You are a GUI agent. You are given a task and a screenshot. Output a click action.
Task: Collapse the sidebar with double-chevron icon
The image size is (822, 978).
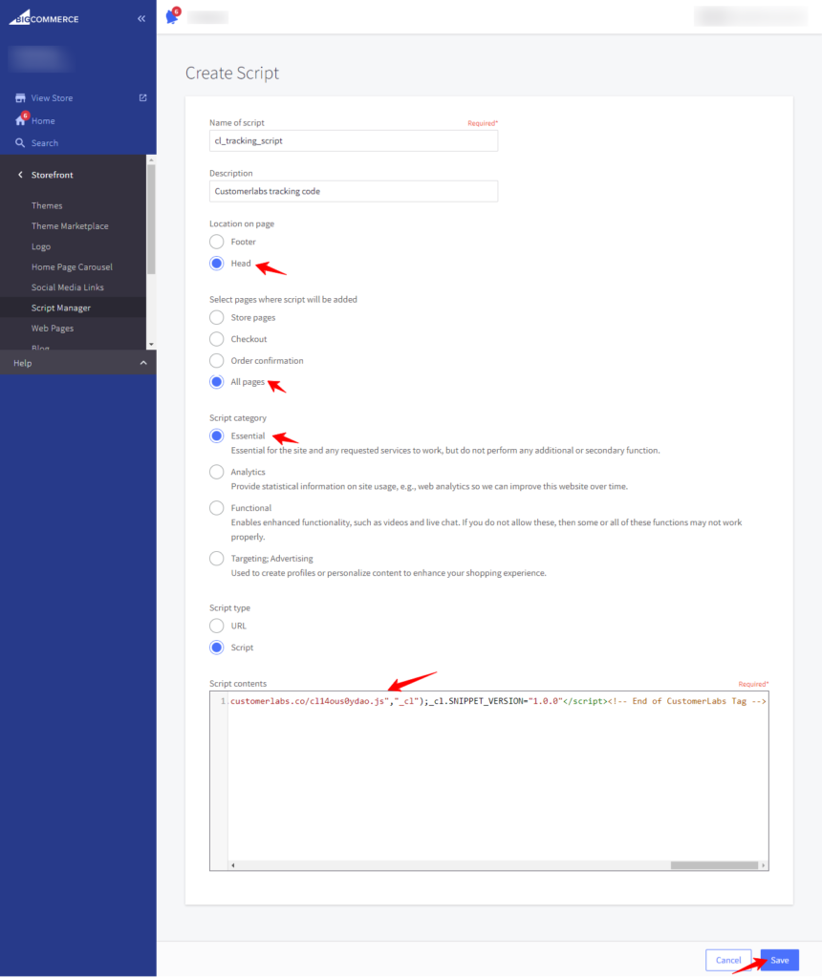tap(141, 18)
